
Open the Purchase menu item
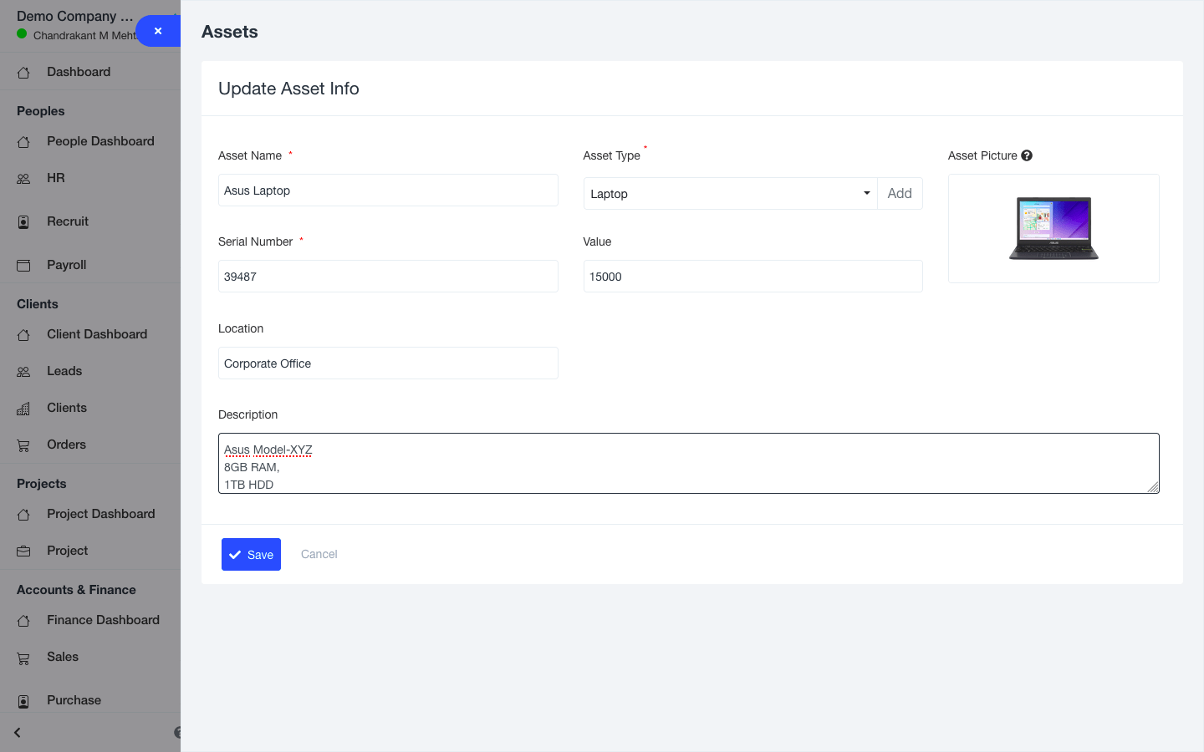point(74,700)
